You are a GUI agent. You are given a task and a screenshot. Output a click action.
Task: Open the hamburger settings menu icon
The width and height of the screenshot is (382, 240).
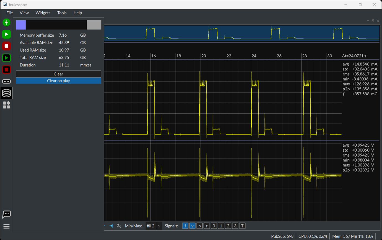click(x=6, y=226)
